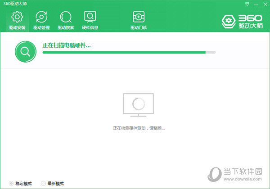270x189 pixels.
Task: Click the 正在检测硬件驱动，请稍候... text
Action: 139,128
